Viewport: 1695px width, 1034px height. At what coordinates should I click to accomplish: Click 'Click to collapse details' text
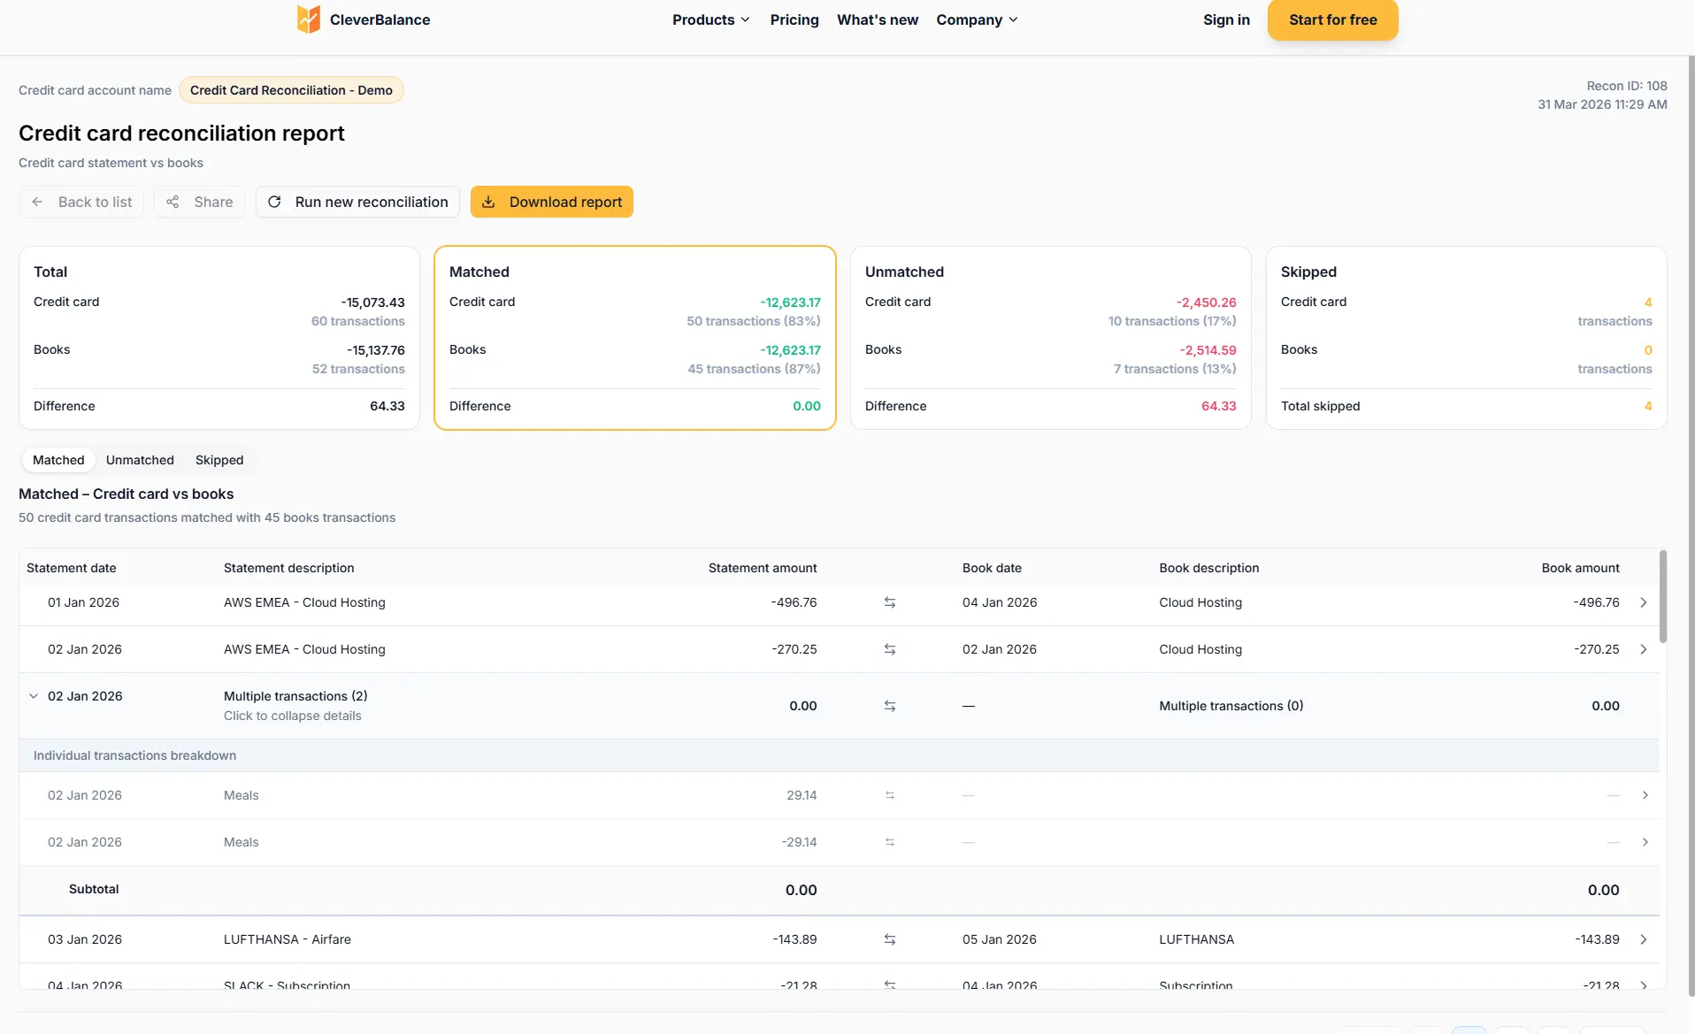(293, 716)
